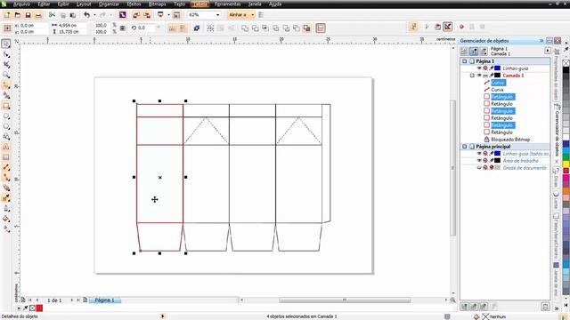Open the Efeitos menu
This screenshot has height=320, width=570.
(134, 4)
